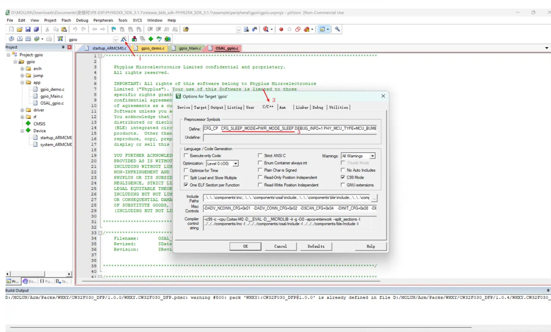The height and width of the screenshot is (332, 551).
Task: Open Options for Target magic wand icon
Action: coord(124,39)
